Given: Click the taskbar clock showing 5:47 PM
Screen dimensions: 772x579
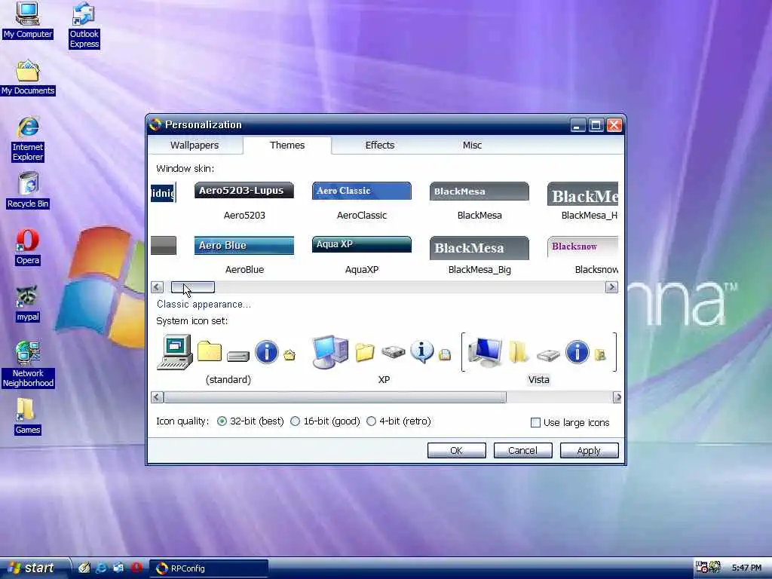Looking at the screenshot, I should [746, 568].
